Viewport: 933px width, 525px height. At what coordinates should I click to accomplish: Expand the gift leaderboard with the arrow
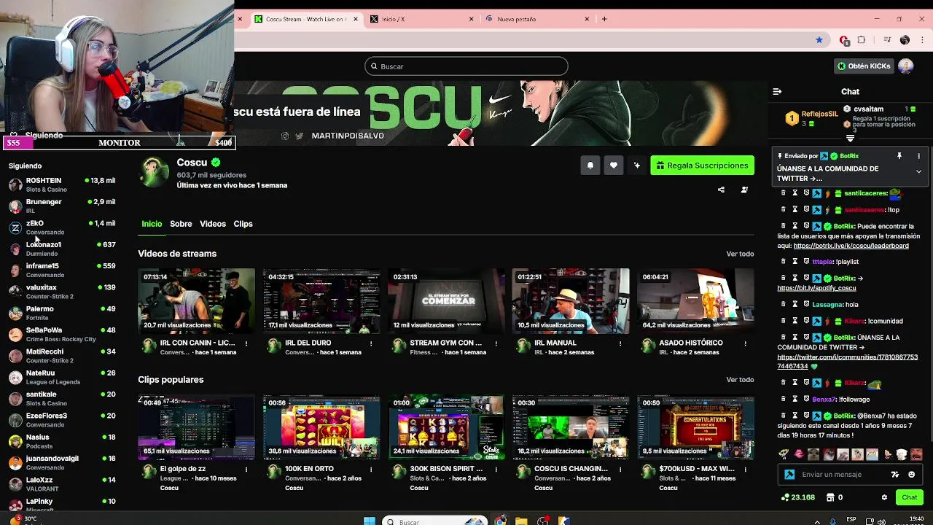tap(850, 138)
